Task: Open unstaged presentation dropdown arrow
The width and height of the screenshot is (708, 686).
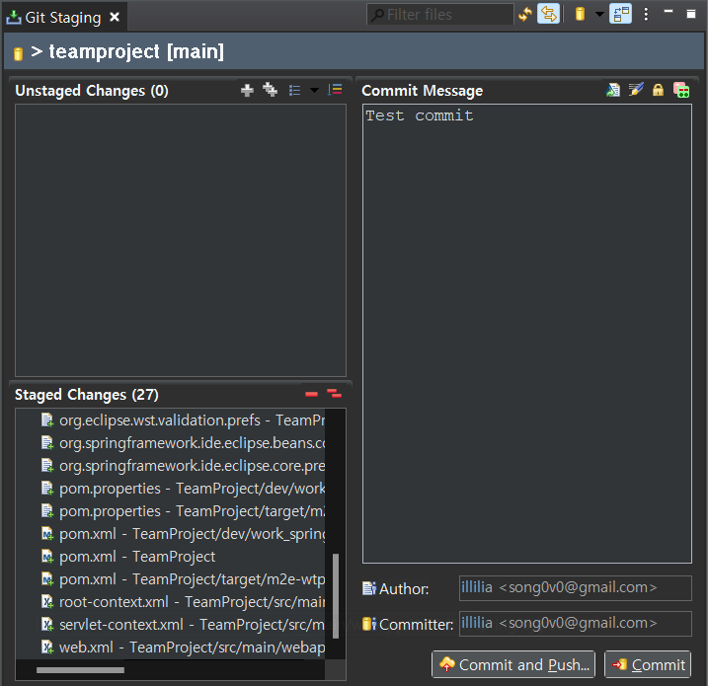Action: pyautogui.click(x=314, y=91)
